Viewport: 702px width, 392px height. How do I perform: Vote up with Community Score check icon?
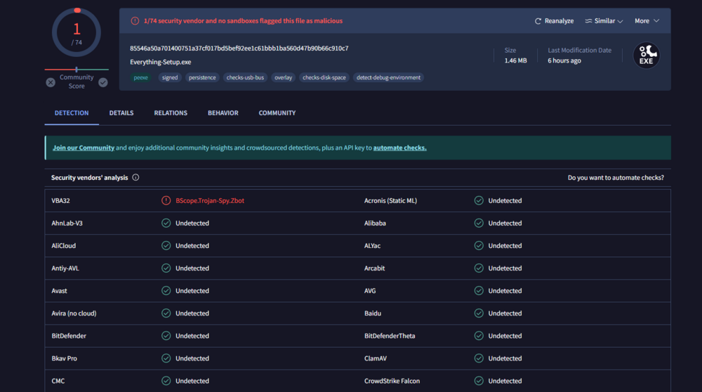click(x=103, y=82)
